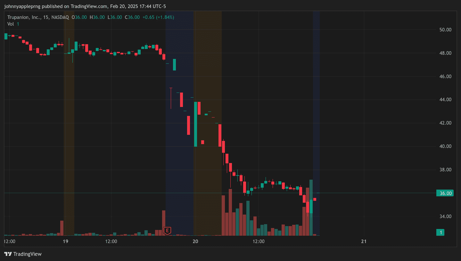
Task: Click the close value 'C36.00' in legend
Action: pyautogui.click(x=132, y=17)
